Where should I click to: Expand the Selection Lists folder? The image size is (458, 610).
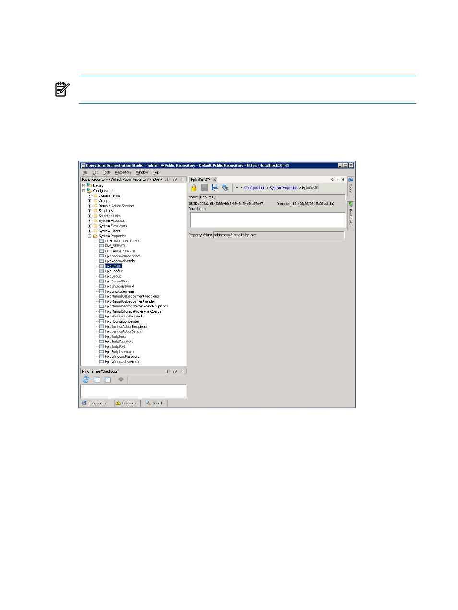coord(89,216)
